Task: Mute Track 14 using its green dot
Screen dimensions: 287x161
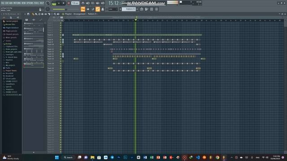Action: [61, 54]
